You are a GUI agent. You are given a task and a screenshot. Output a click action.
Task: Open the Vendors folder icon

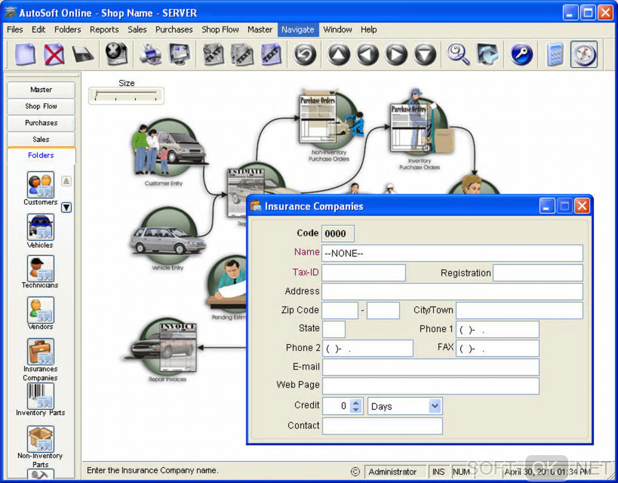click(x=41, y=310)
